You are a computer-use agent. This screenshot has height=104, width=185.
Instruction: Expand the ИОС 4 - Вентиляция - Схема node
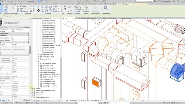click(x=38, y=64)
